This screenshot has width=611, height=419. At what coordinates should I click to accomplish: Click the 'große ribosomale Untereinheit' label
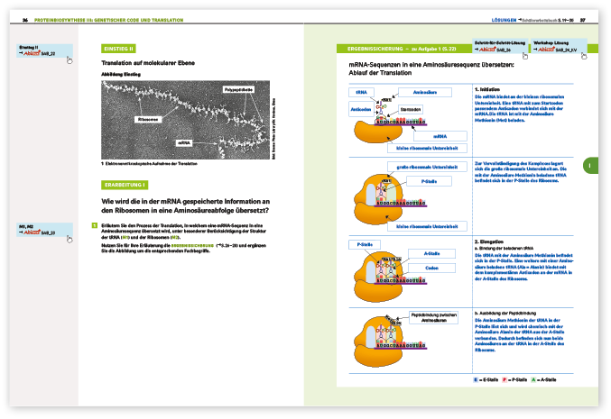(x=421, y=166)
